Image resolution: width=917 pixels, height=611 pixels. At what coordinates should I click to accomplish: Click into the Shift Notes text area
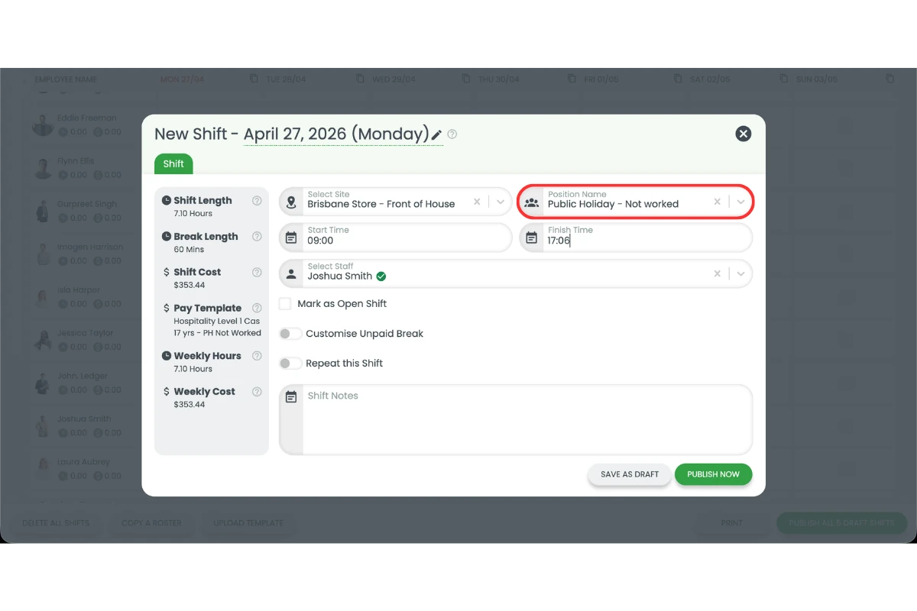[527, 419]
